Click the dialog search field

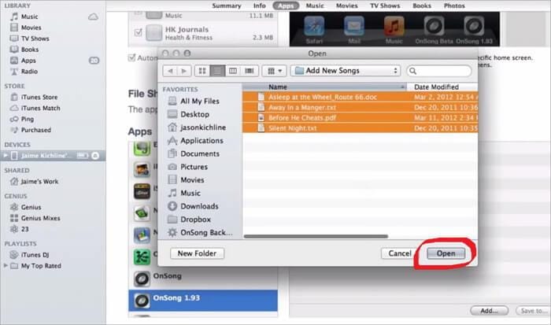point(439,71)
